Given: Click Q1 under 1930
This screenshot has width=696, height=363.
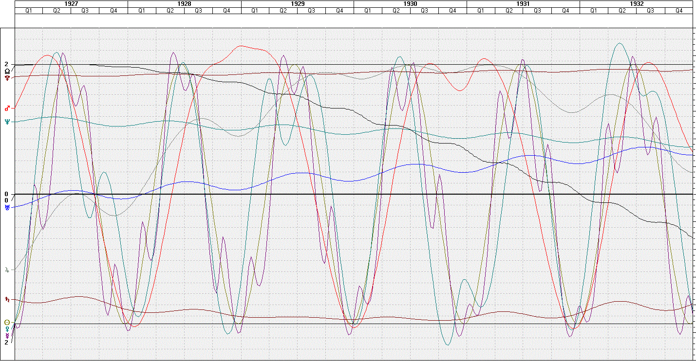Looking at the screenshot, I should pos(368,10).
